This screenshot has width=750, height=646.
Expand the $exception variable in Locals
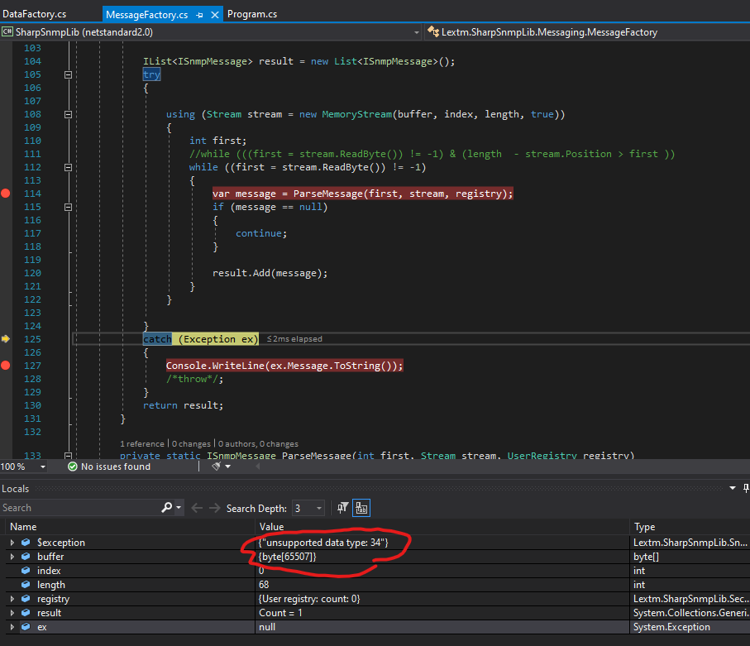tap(12, 543)
